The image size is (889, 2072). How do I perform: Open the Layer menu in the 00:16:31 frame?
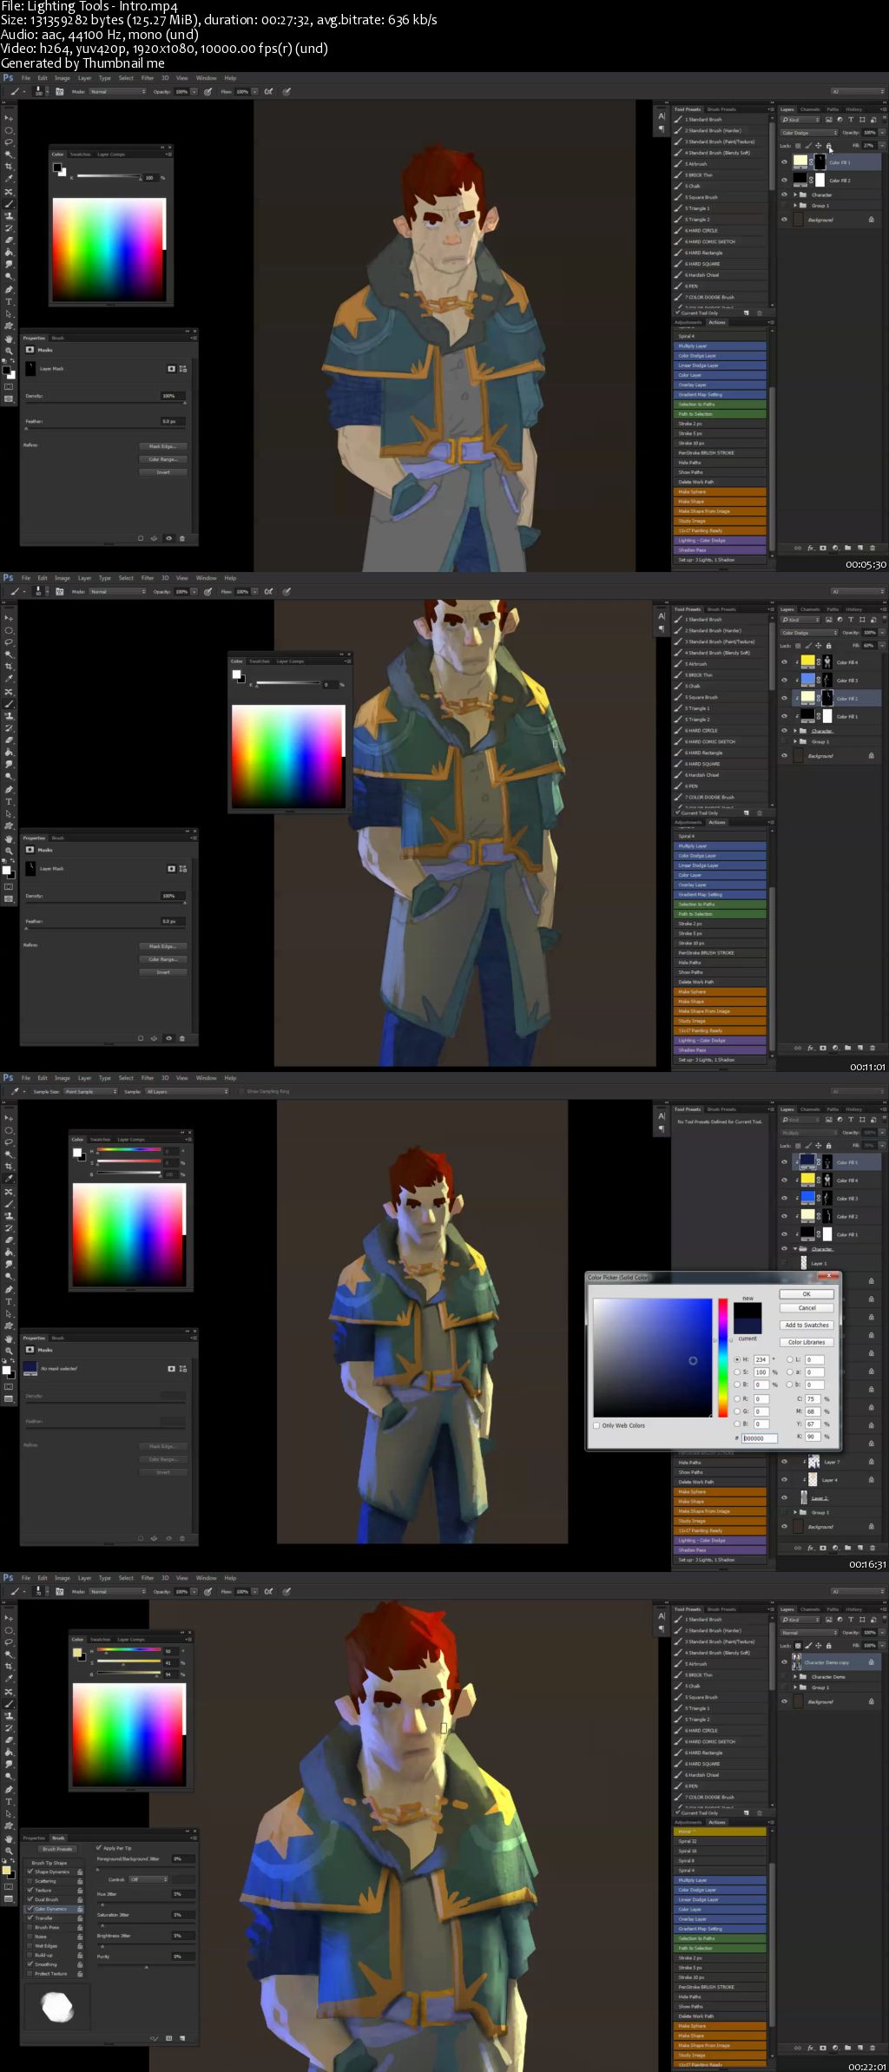[84, 1078]
